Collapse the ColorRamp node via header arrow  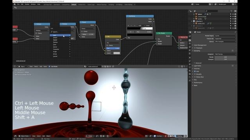pyautogui.click(x=127, y=16)
